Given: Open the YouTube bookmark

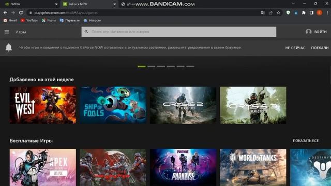Looking at the screenshot, I should click(x=29, y=21).
